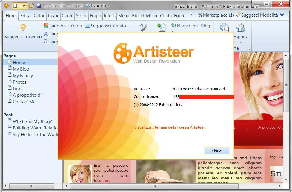Open the Layout ribbon tab

[53, 15]
